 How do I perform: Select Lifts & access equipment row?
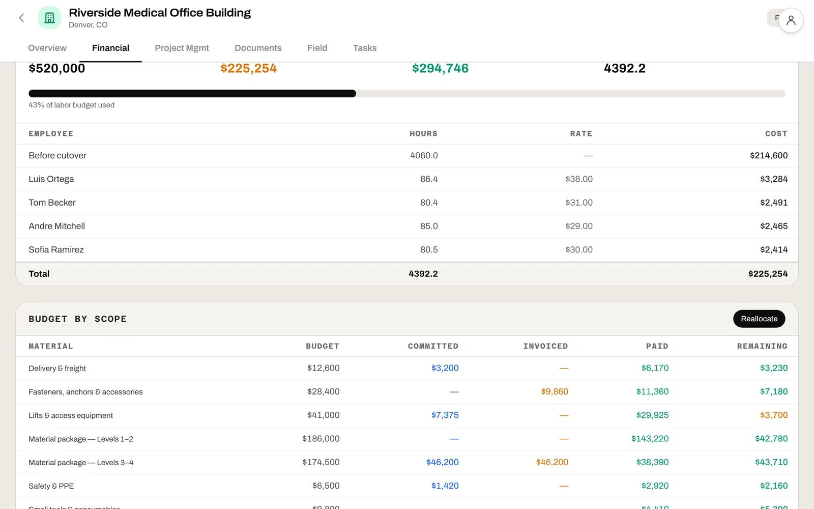pos(407,415)
